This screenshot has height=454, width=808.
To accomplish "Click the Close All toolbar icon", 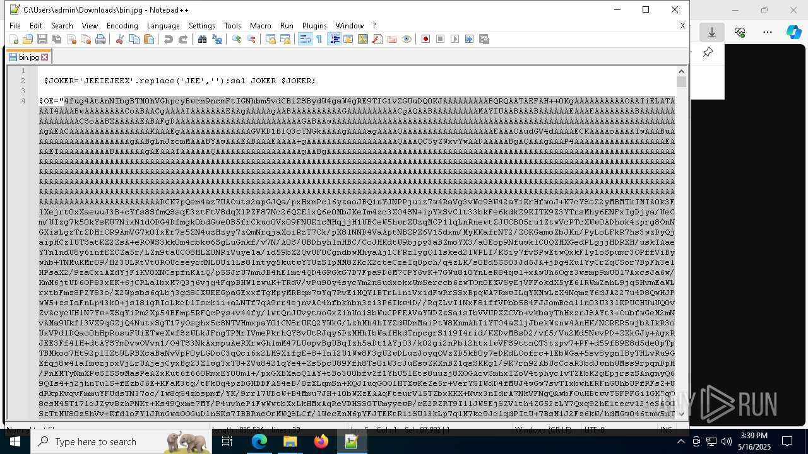I will 86,39.
